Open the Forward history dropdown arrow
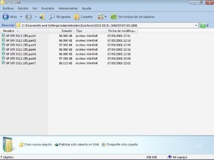Viewport: 214px width, 160px height. pyautogui.click(x=36, y=17)
